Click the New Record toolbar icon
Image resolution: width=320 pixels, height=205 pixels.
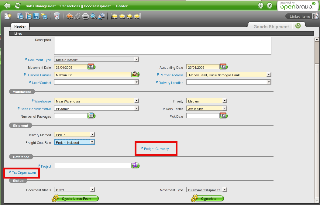click(x=8, y=16)
